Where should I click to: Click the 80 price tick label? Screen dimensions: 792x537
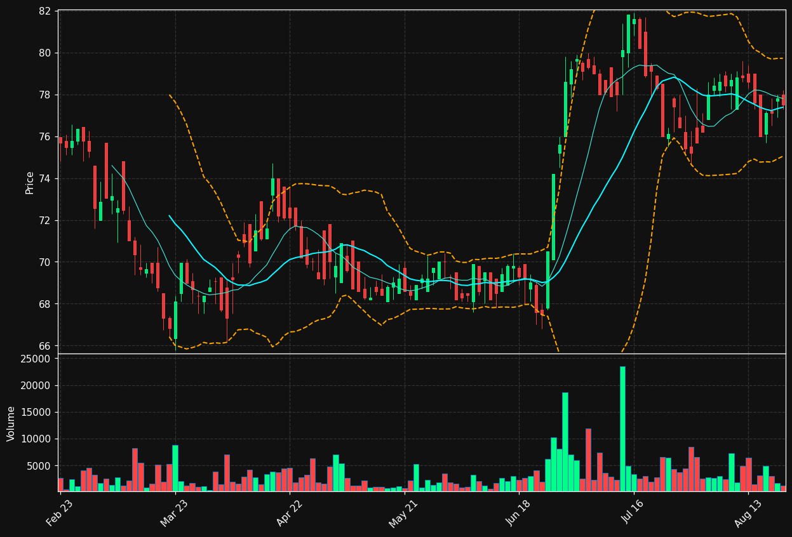(44, 53)
